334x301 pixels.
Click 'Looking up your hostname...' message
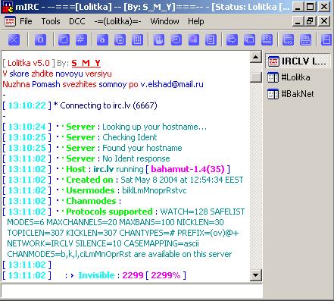click(155, 127)
